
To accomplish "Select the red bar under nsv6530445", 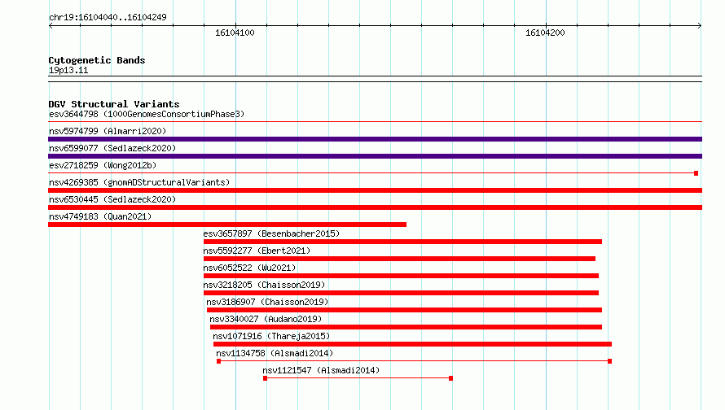I will [375, 207].
